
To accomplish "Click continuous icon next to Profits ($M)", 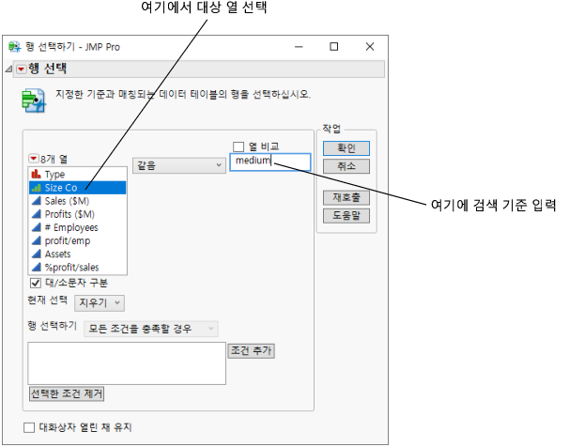I will (36, 214).
